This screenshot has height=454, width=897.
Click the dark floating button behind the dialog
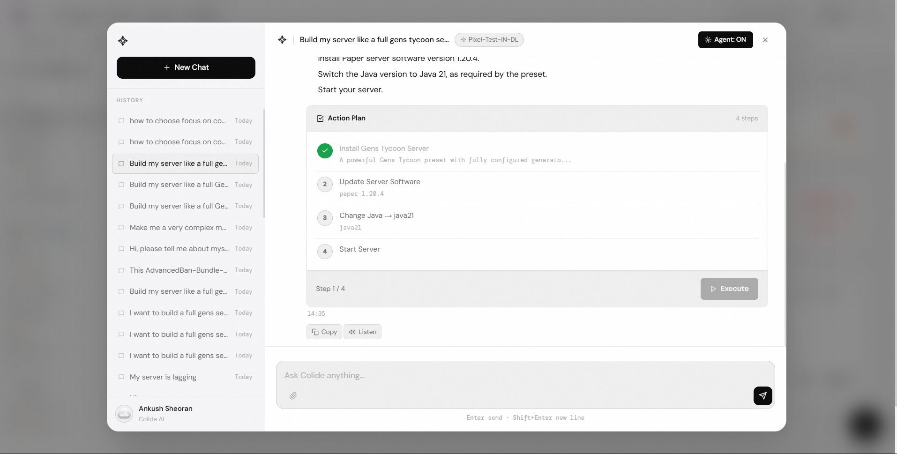click(866, 425)
